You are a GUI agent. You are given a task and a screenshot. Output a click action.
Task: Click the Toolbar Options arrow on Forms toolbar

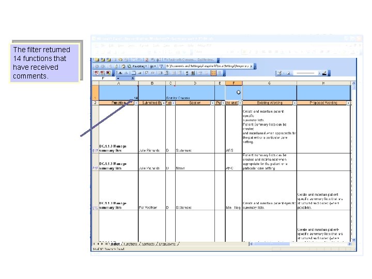coord(224,73)
